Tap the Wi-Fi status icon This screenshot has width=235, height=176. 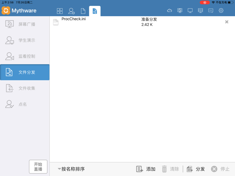pos(213,3)
